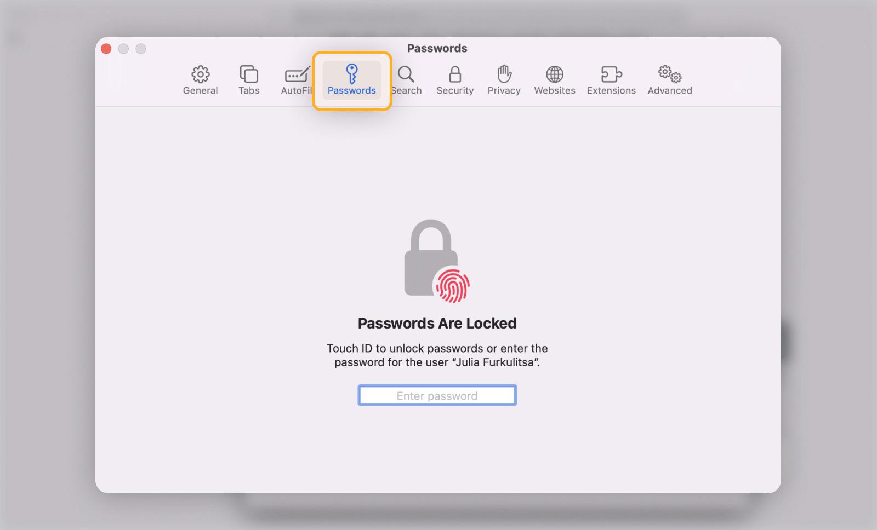
Task: Open the Search preferences magnifier icon
Action: [407, 74]
